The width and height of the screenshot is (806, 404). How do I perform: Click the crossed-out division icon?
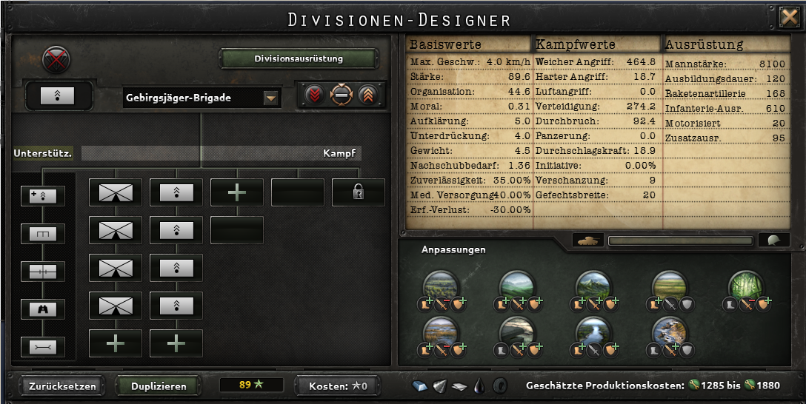coord(56,59)
